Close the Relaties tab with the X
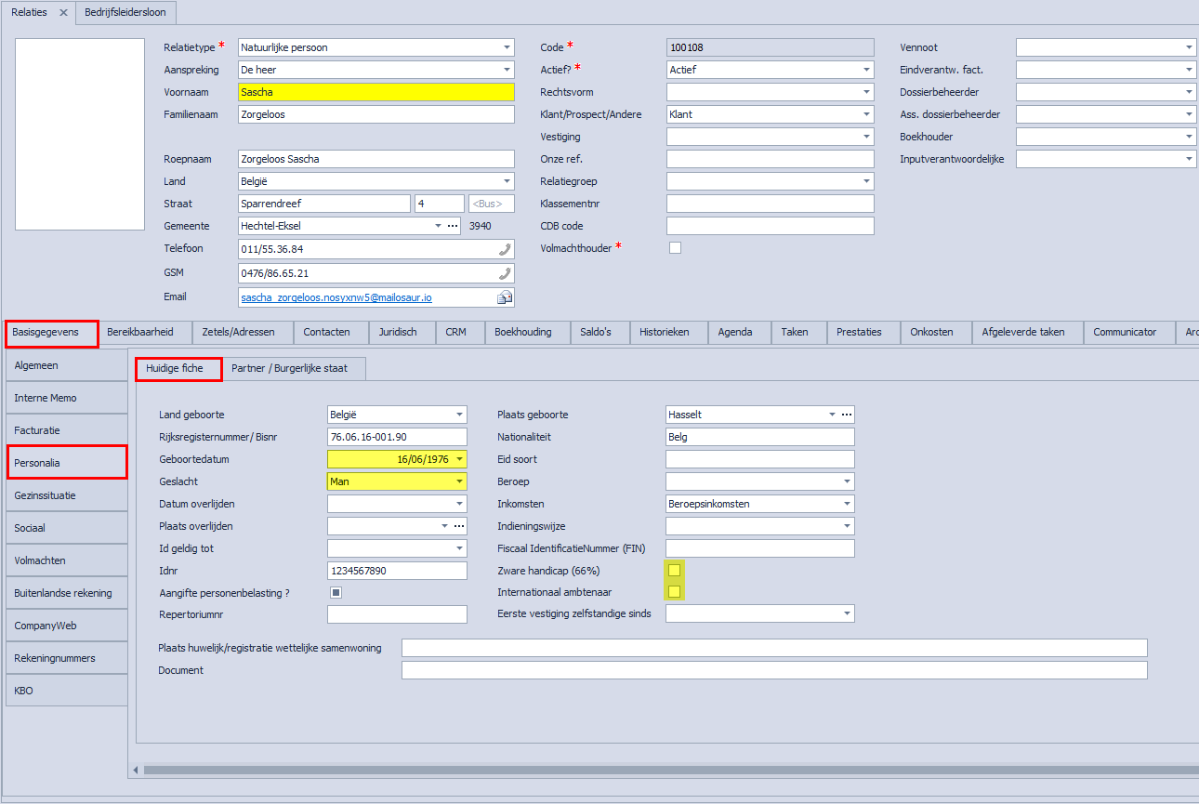 pos(63,12)
